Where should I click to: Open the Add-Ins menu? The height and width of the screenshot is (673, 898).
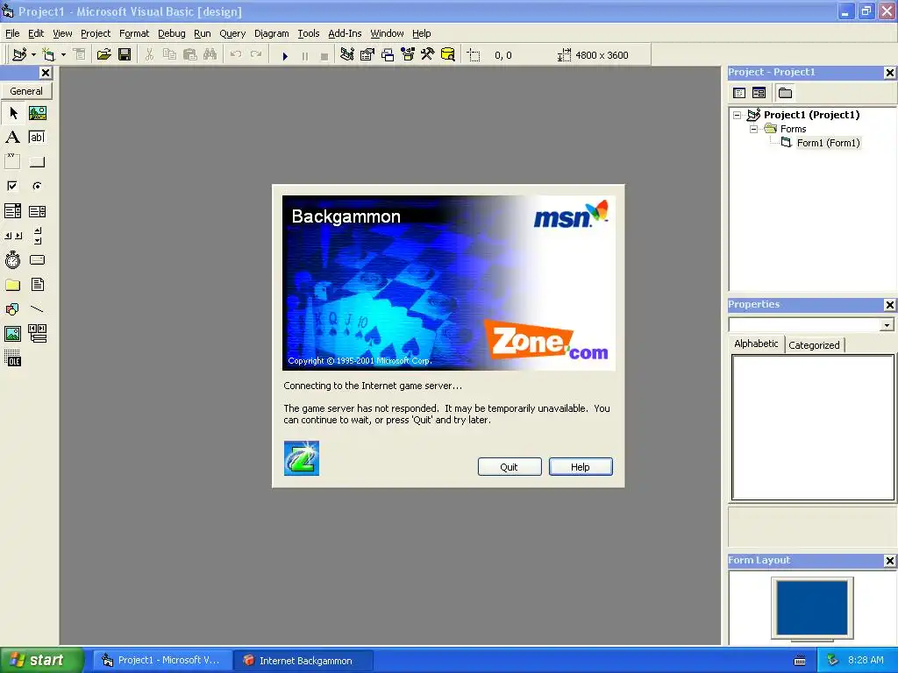[x=345, y=33]
